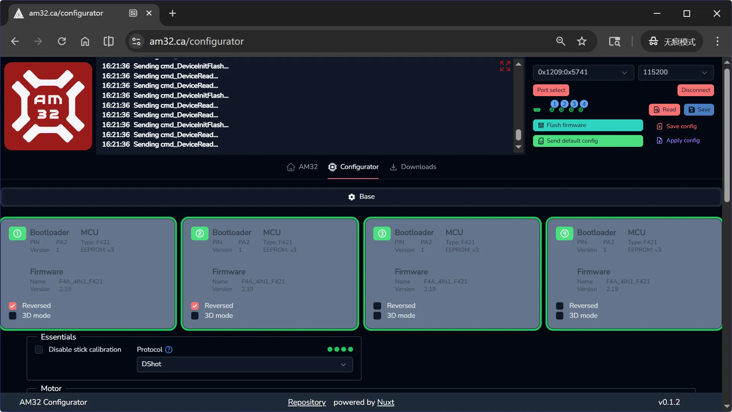Go to the AM32 home tab
This screenshot has width=732, height=412.
[302, 167]
